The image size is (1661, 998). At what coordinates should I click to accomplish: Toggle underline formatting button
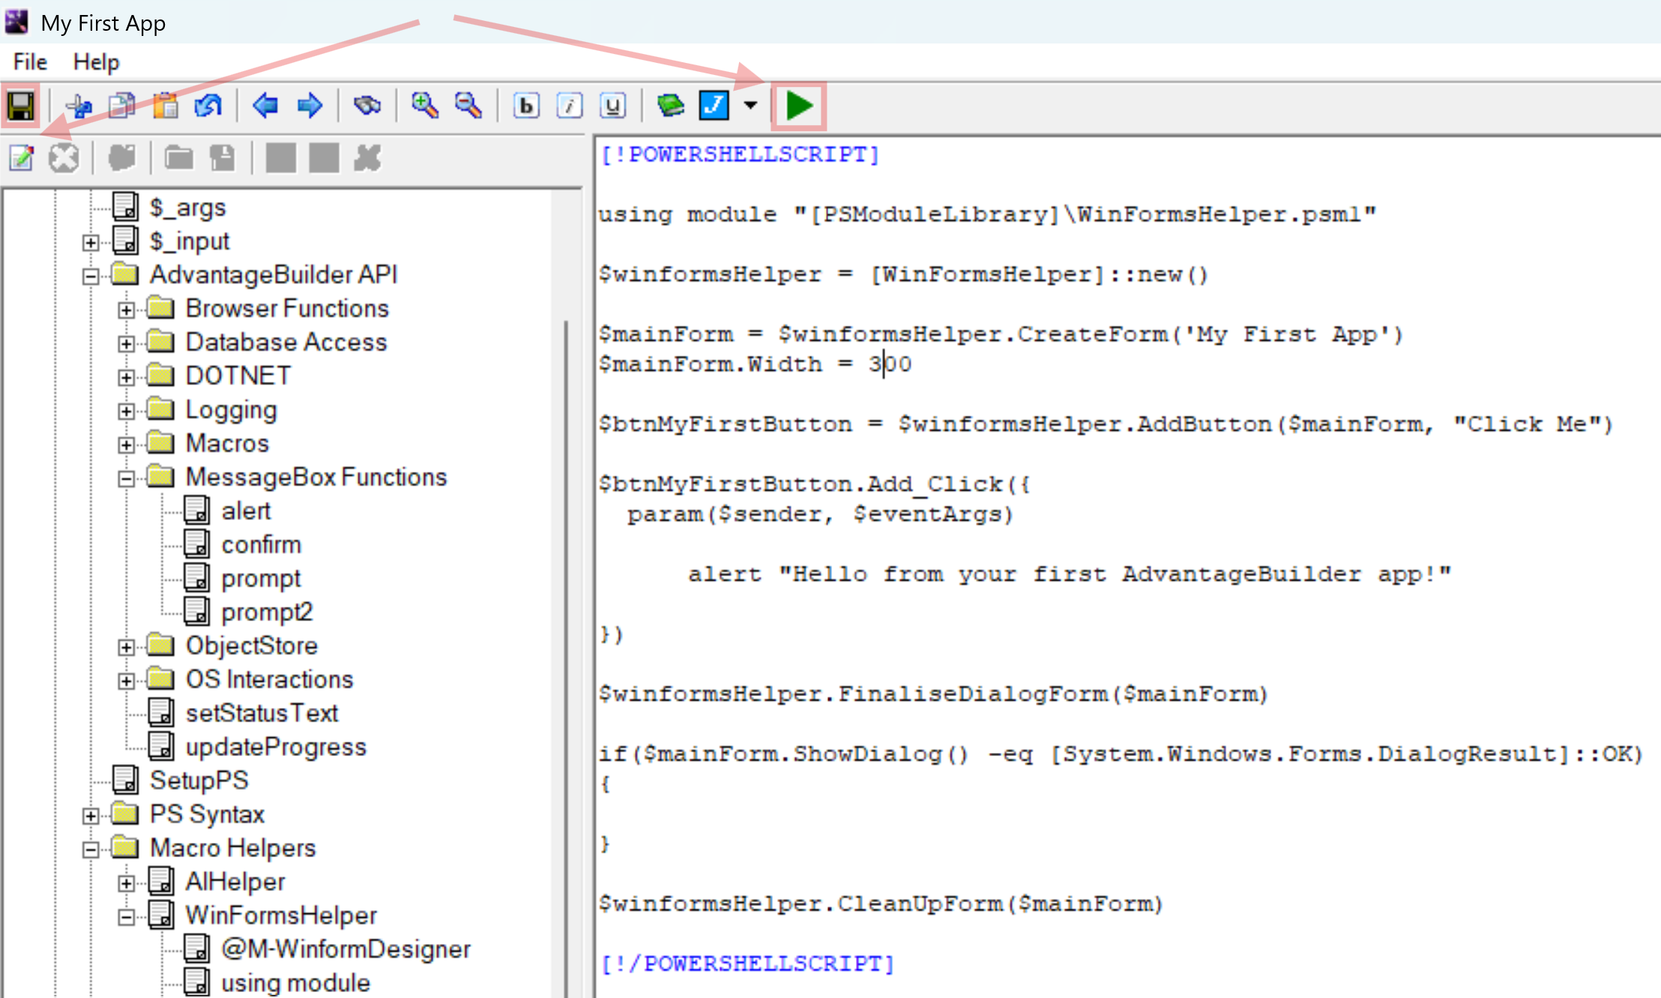(612, 106)
